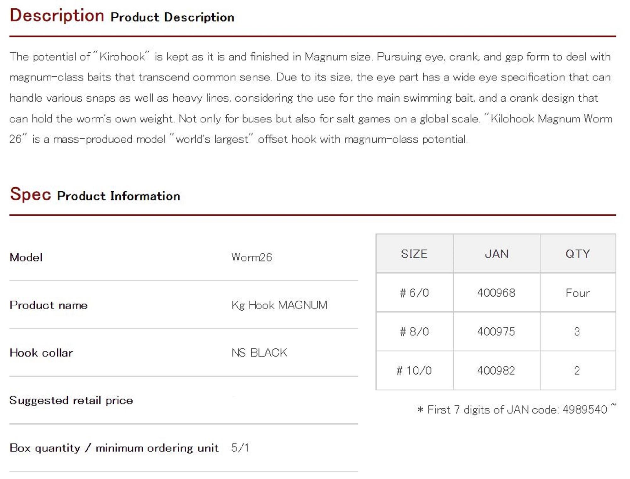Click the JAN column header
The image size is (630, 479).
pos(497,254)
